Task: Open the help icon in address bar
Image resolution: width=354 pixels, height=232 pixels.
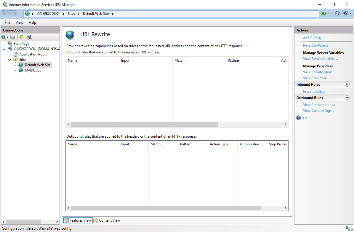Action: (346, 13)
